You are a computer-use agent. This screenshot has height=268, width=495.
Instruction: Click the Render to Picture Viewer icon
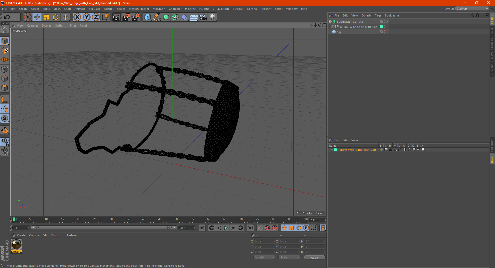click(126, 17)
